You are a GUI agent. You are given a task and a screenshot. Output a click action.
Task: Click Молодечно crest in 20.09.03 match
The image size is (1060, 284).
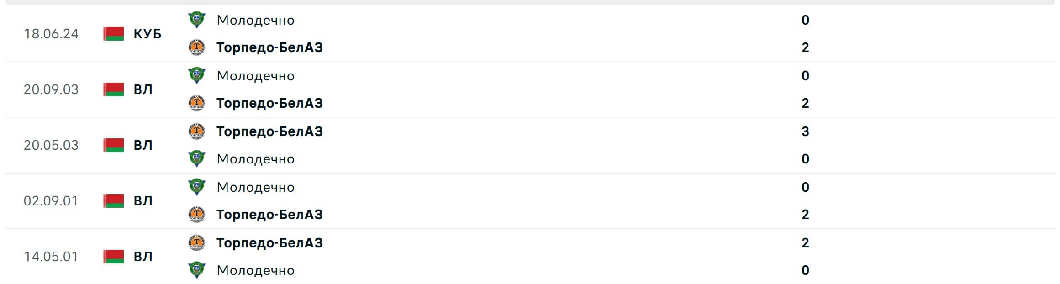point(196,76)
